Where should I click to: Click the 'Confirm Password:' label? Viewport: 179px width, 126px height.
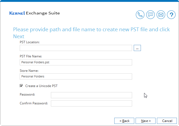pyautogui.click(x=34, y=103)
